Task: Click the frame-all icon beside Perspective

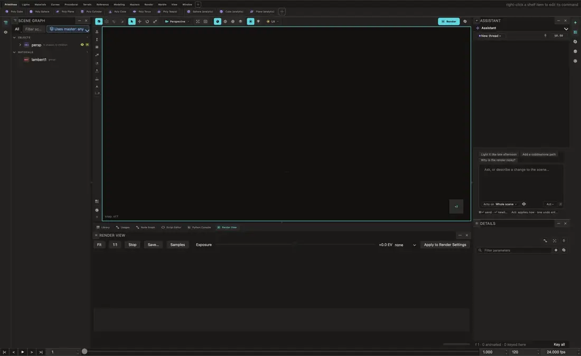Action: click(x=198, y=22)
